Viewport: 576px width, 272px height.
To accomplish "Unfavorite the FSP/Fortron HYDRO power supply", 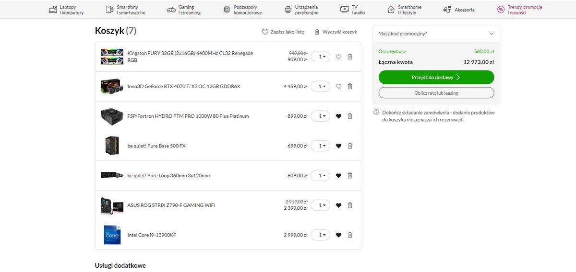I will coord(338,116).
